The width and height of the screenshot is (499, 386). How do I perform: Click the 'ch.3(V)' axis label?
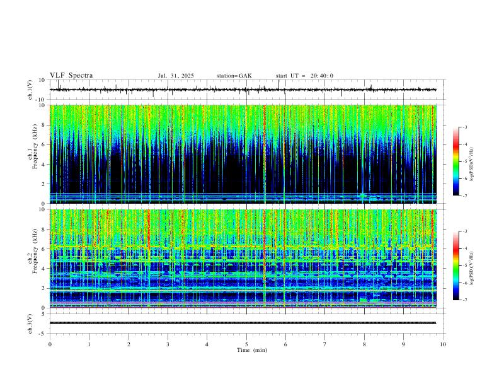coord(30,324)
